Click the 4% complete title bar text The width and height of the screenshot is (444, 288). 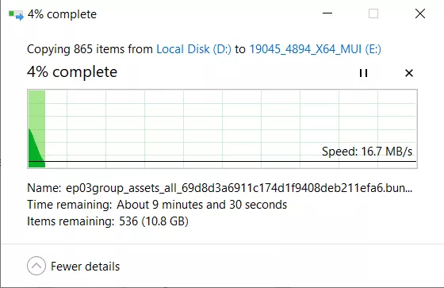(62, 14)
